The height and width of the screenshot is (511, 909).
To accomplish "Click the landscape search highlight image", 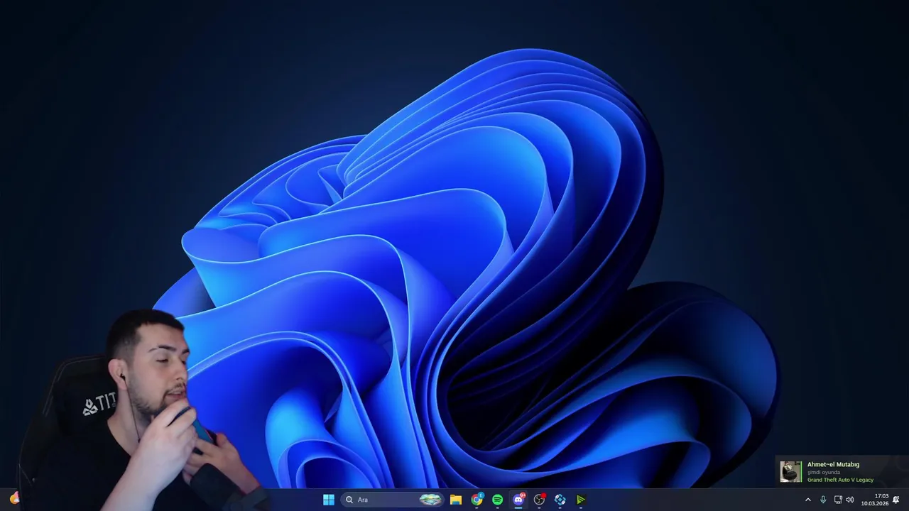I will point(430,500).
